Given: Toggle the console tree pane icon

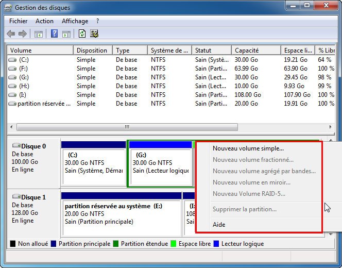Looking at the screenshot, I should (39, 34).
